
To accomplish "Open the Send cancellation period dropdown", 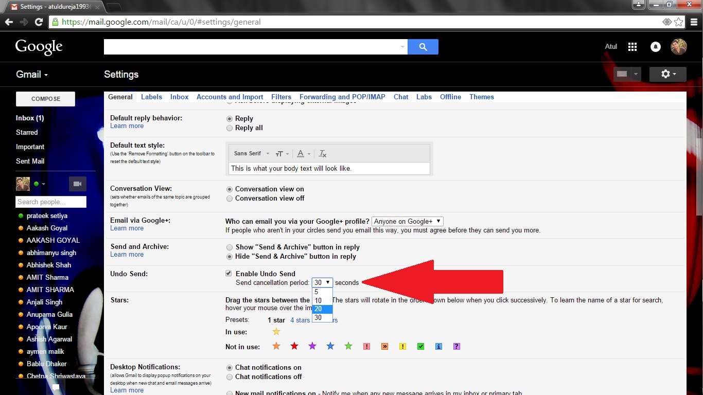I will point(322,282).
